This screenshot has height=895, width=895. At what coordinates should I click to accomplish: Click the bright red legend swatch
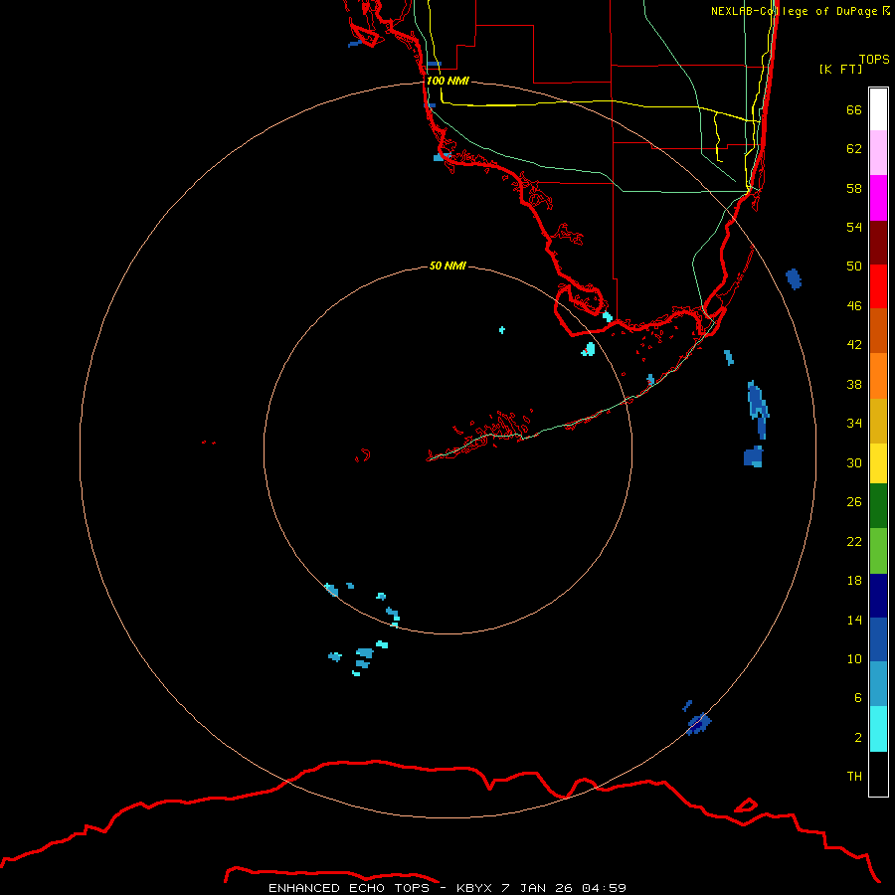coord(878,286)
